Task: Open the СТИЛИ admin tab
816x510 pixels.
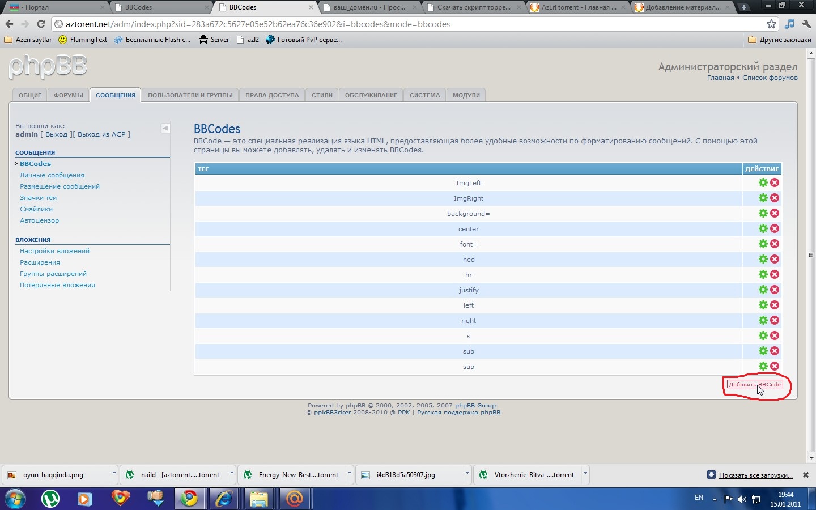Action: 322,95
